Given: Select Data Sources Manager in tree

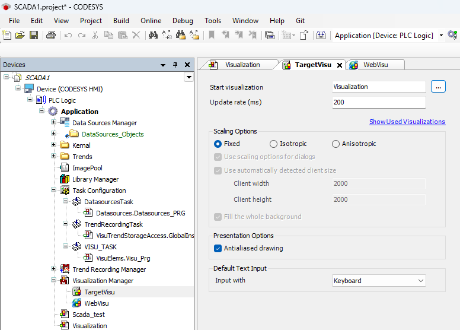Looking at the screenshot, I should (x=105, y=123).
